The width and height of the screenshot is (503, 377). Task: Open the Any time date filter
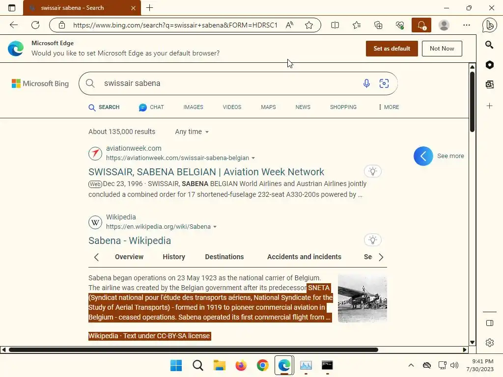[x=192, y=132]
